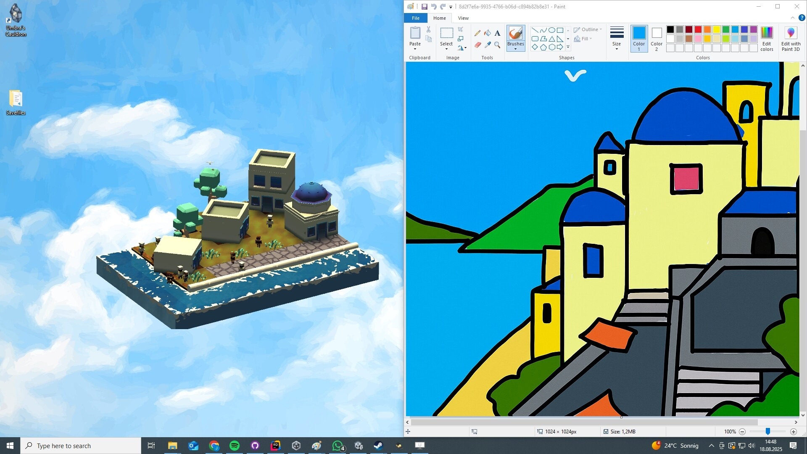Screen dimensions: 807x454
Task: Activate Color 1 as the active color
Action: (x=639, y=38)
